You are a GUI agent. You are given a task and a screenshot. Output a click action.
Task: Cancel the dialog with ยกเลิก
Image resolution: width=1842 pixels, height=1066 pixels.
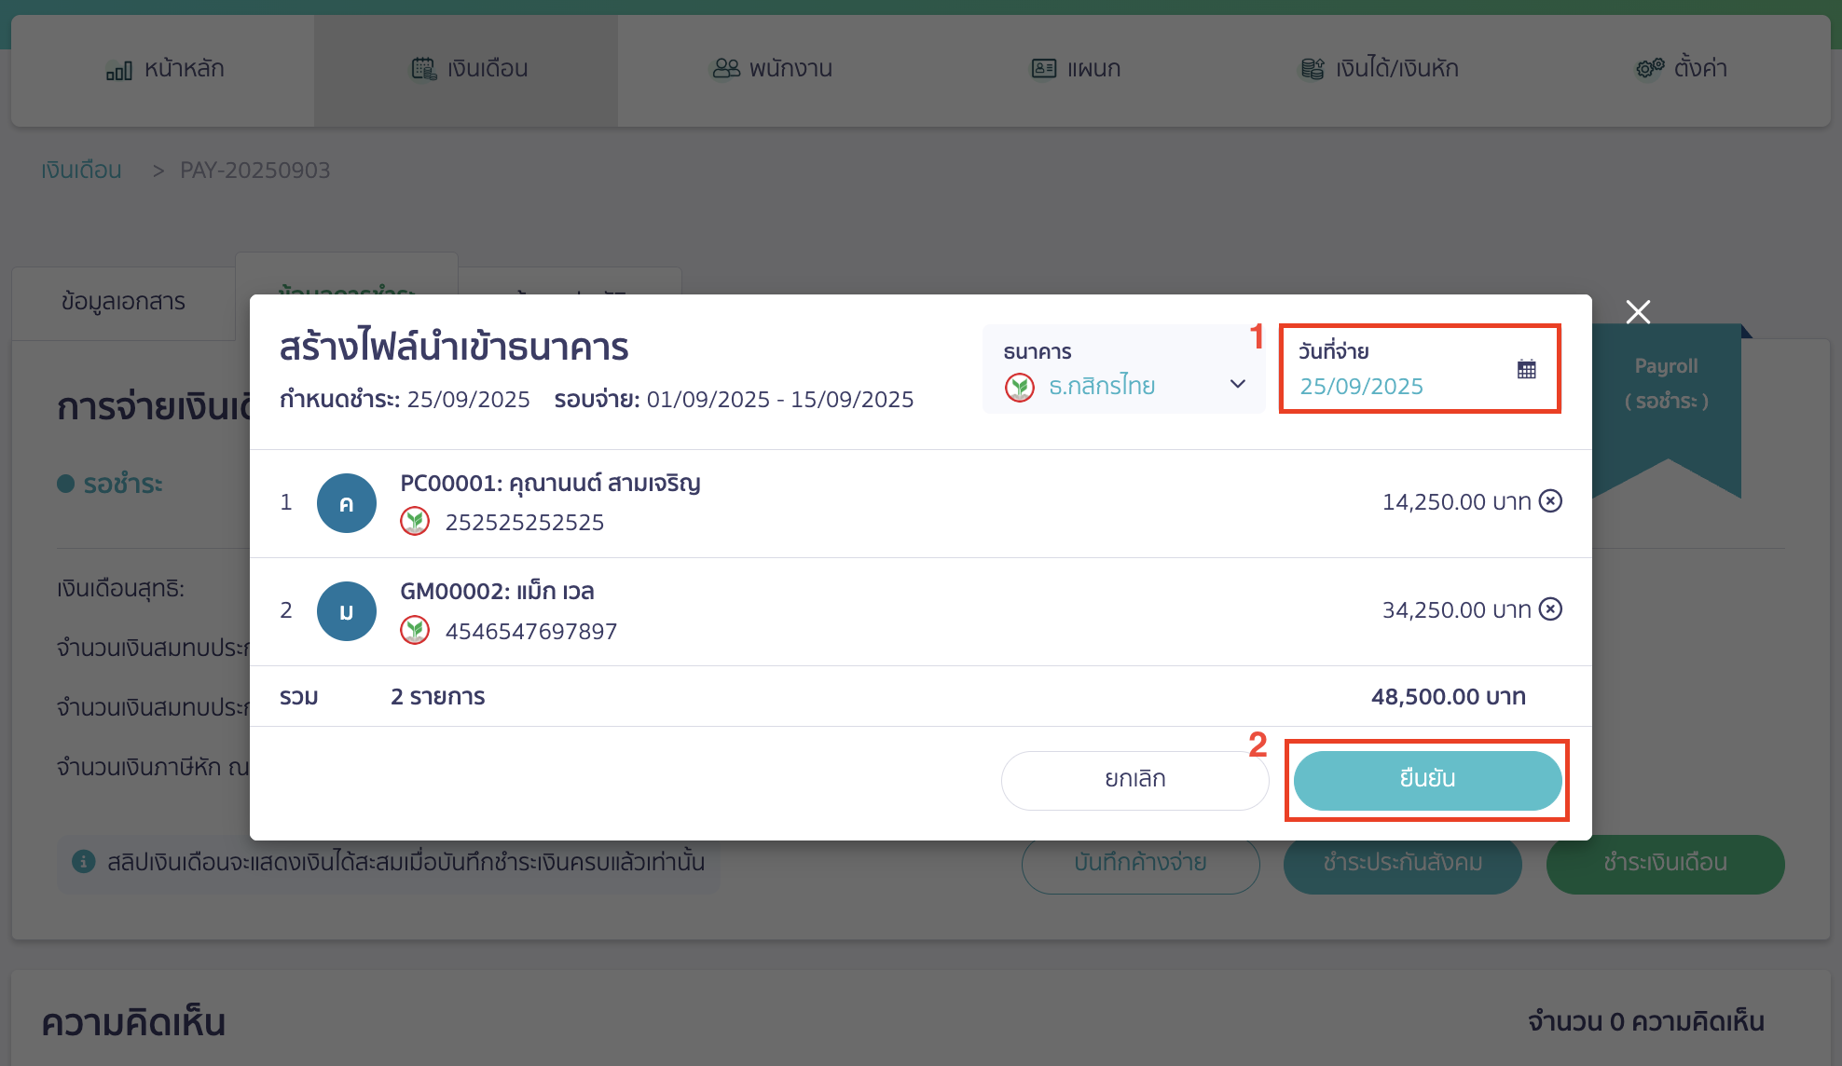pos(1134,779)
